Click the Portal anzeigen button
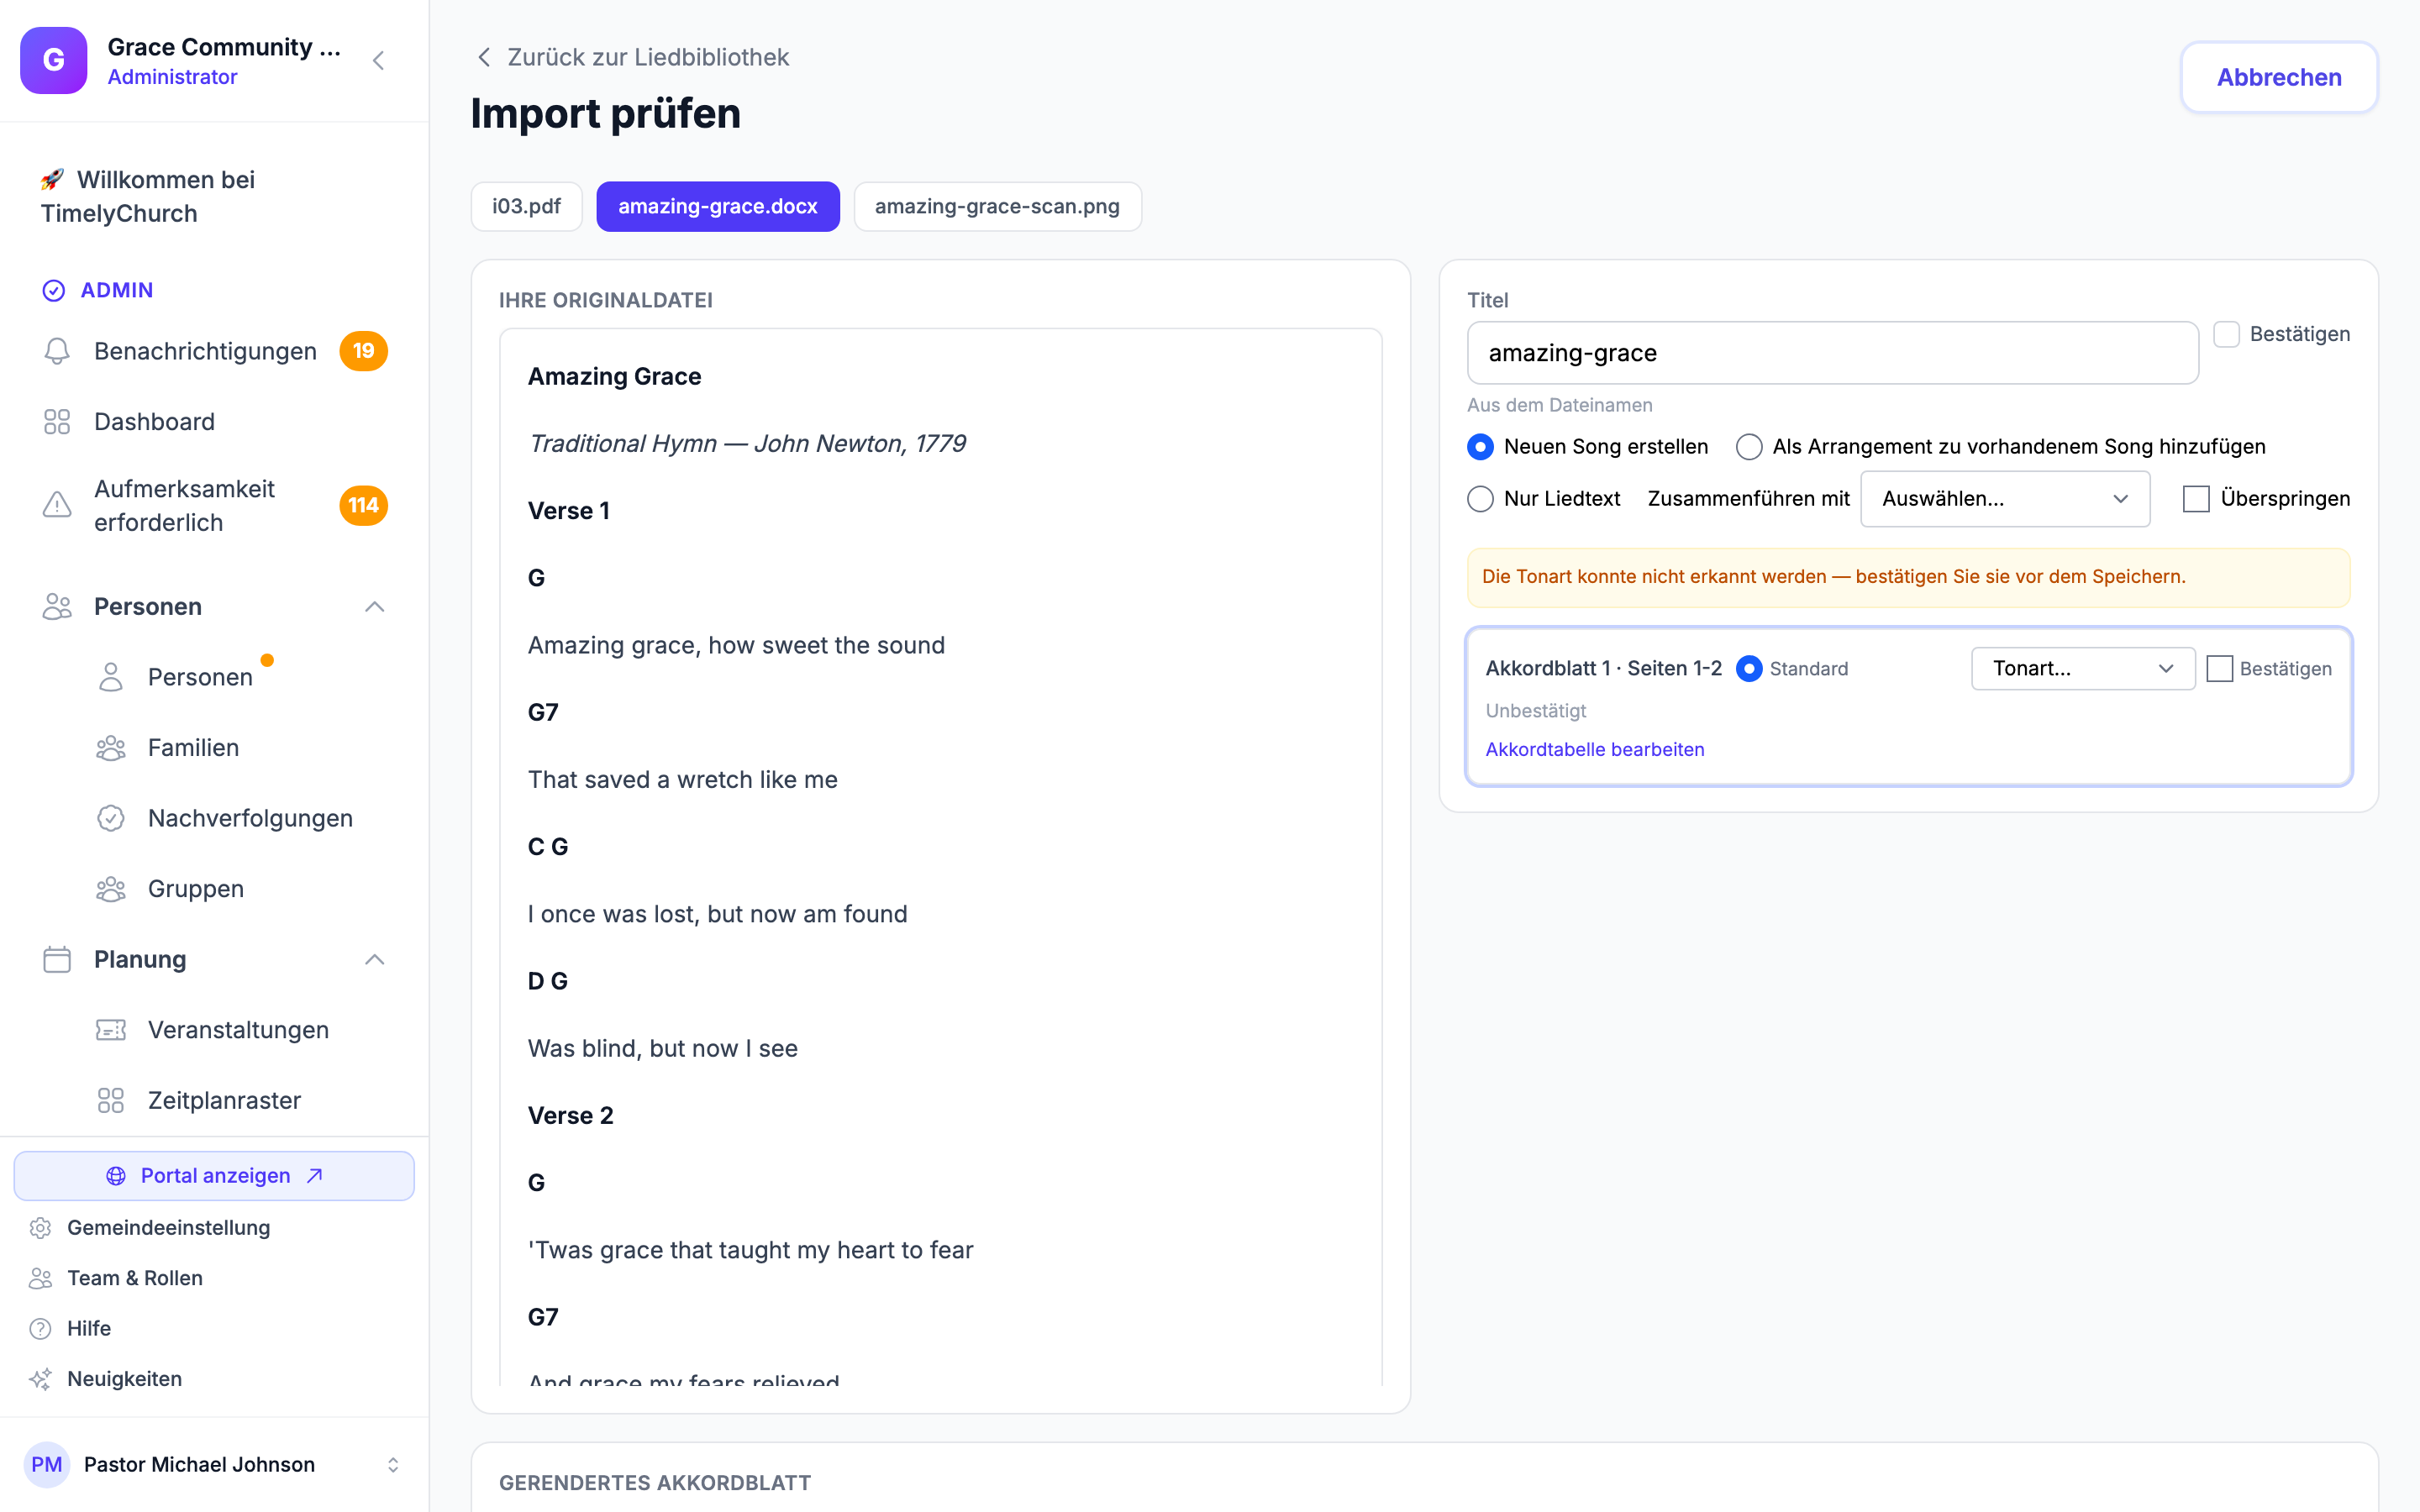The height and width of the screenshot is (1512, 2420). click(214, 1176)
